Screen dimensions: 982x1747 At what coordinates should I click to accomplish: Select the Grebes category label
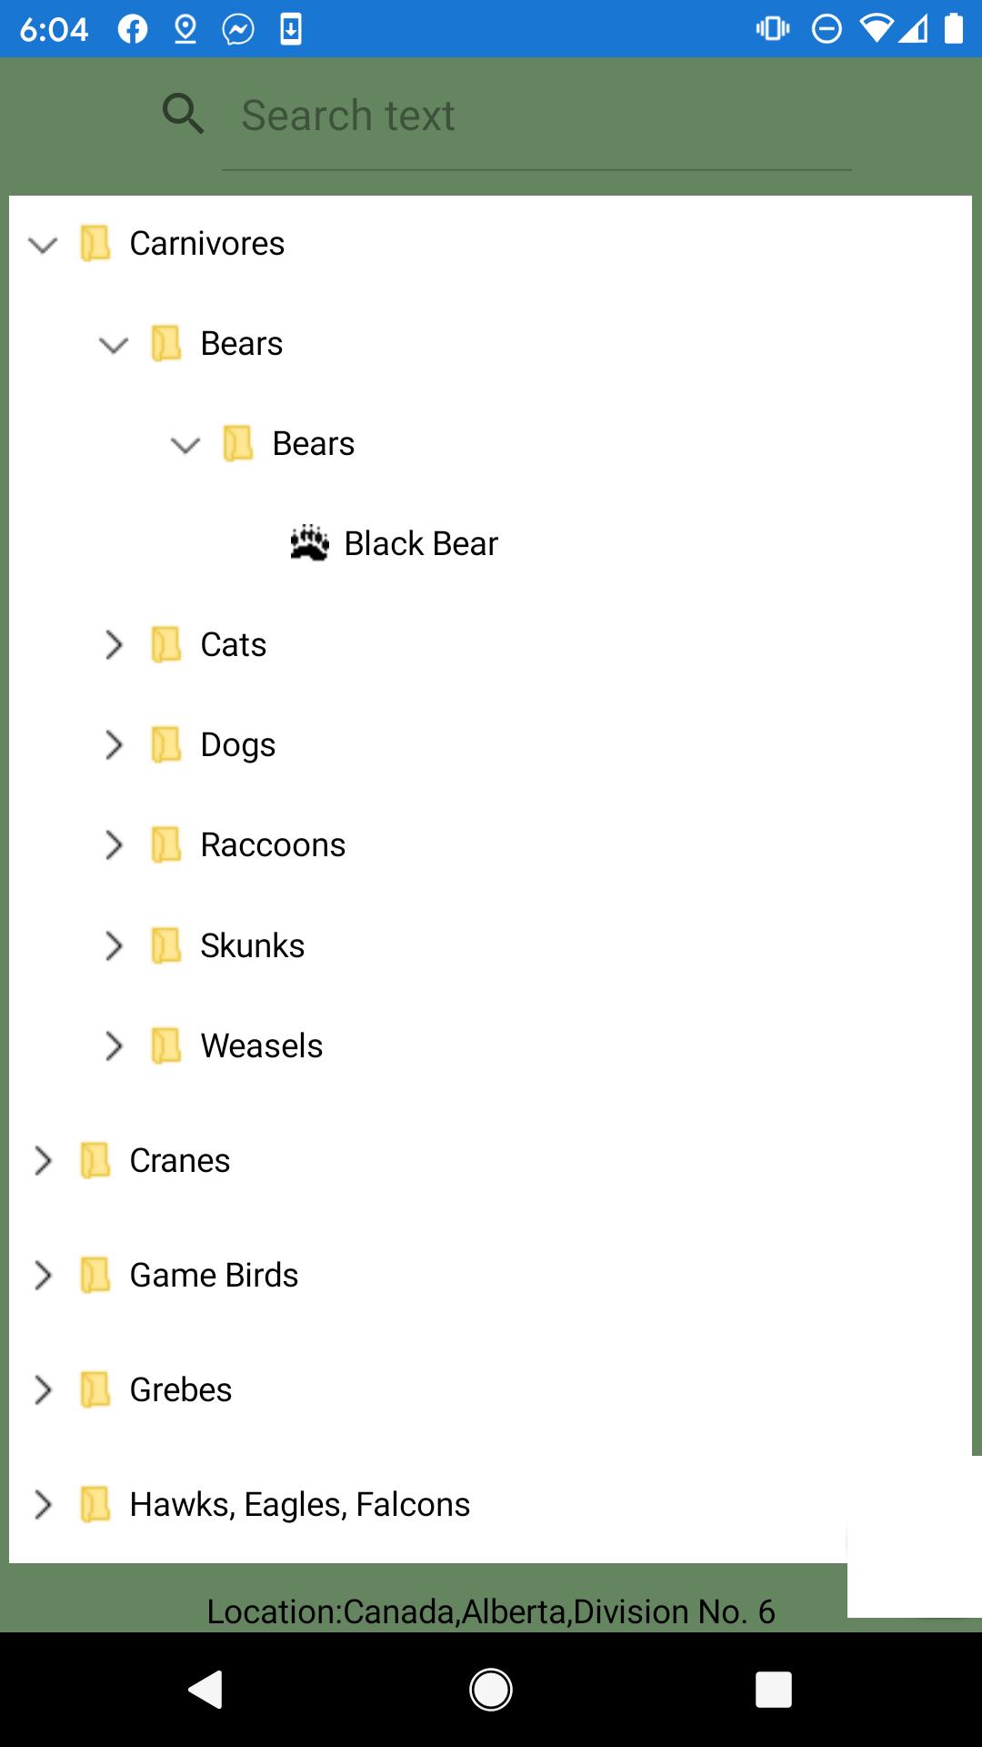(181, 1390)
